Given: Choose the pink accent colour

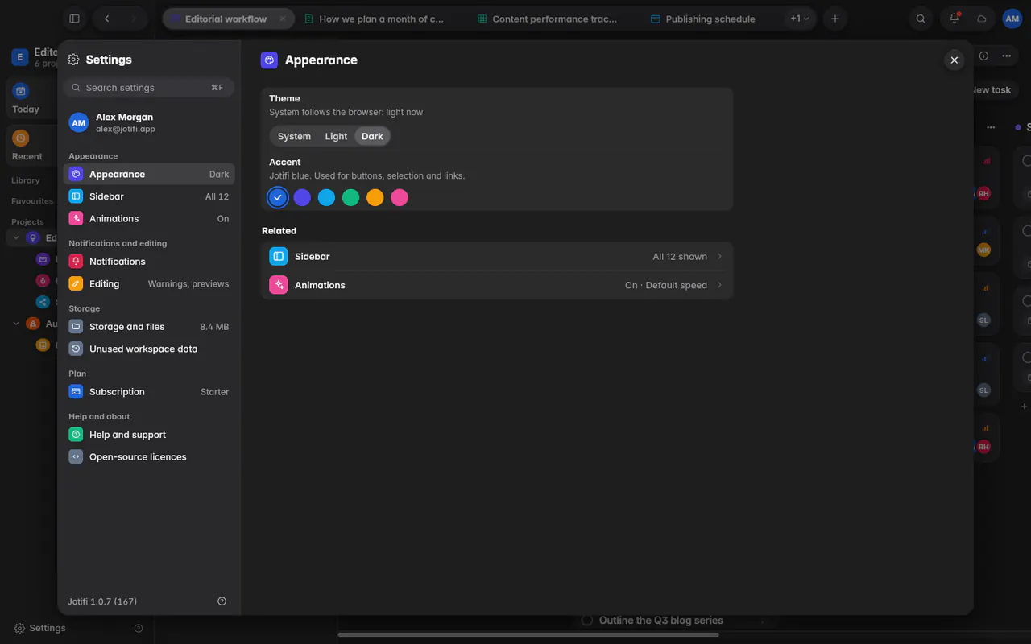Looking at the screenshot, I should pos(400,197).
